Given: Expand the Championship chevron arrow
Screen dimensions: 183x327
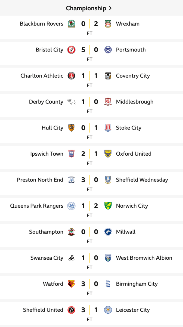Looking at the screenshot, I should pyautogui.click(x=110, y=8).
